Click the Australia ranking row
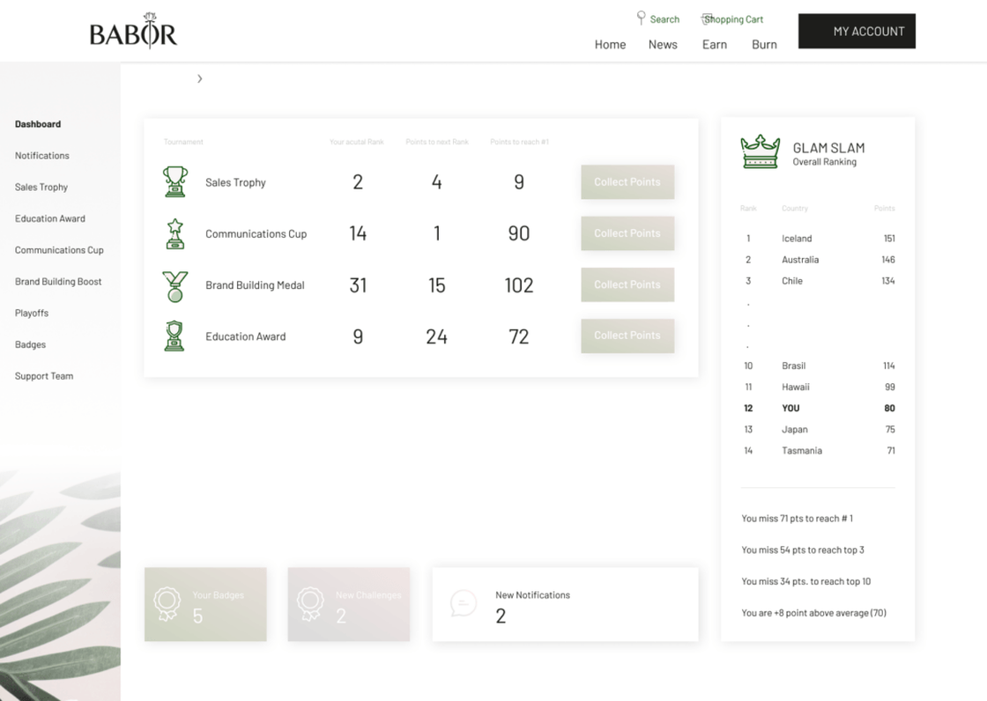Viewport: 987px width, 701px height. [819, 259]
